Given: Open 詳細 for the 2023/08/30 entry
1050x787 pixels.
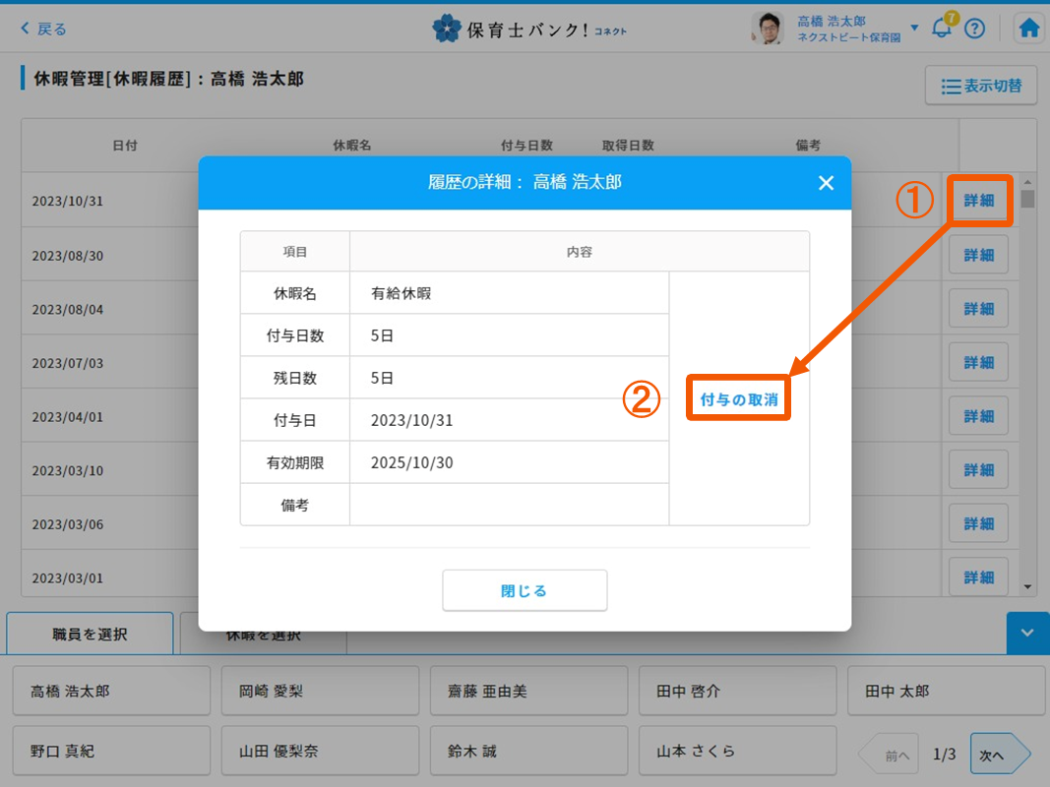Looking at the screenshot, I should tap(978, 255).
